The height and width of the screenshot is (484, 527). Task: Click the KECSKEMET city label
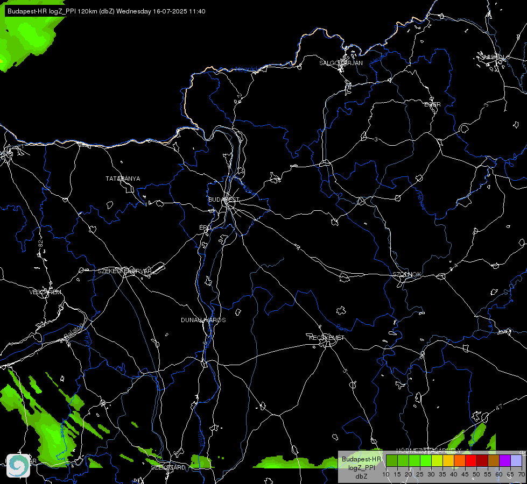[327, 338]
